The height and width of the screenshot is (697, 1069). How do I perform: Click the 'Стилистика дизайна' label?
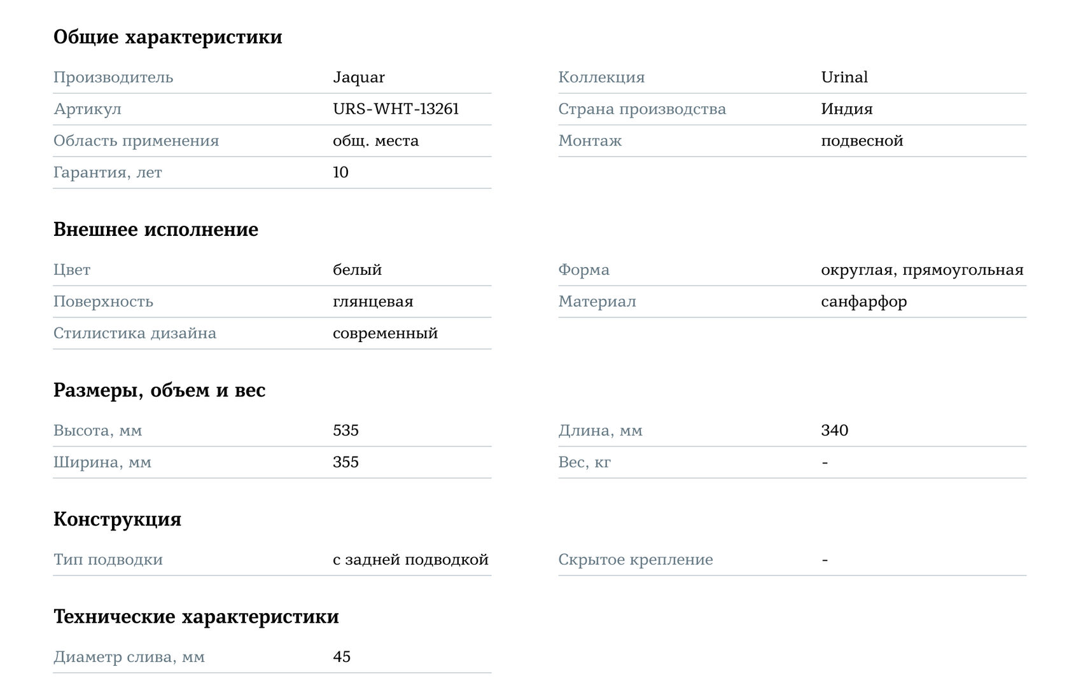(134, 334)
